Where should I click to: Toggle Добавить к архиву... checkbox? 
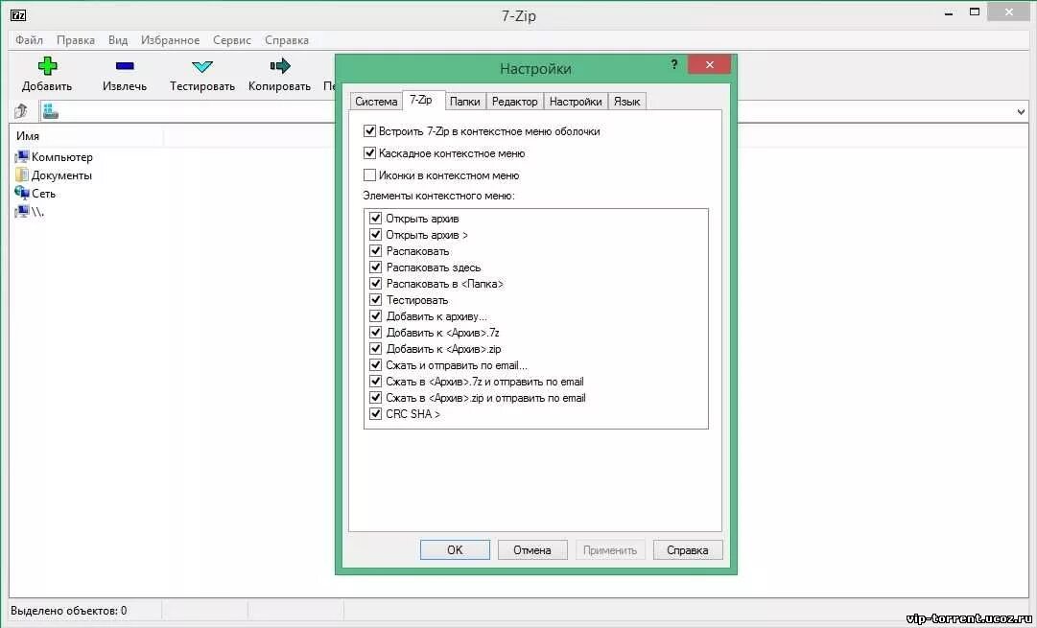click(376, 316)
